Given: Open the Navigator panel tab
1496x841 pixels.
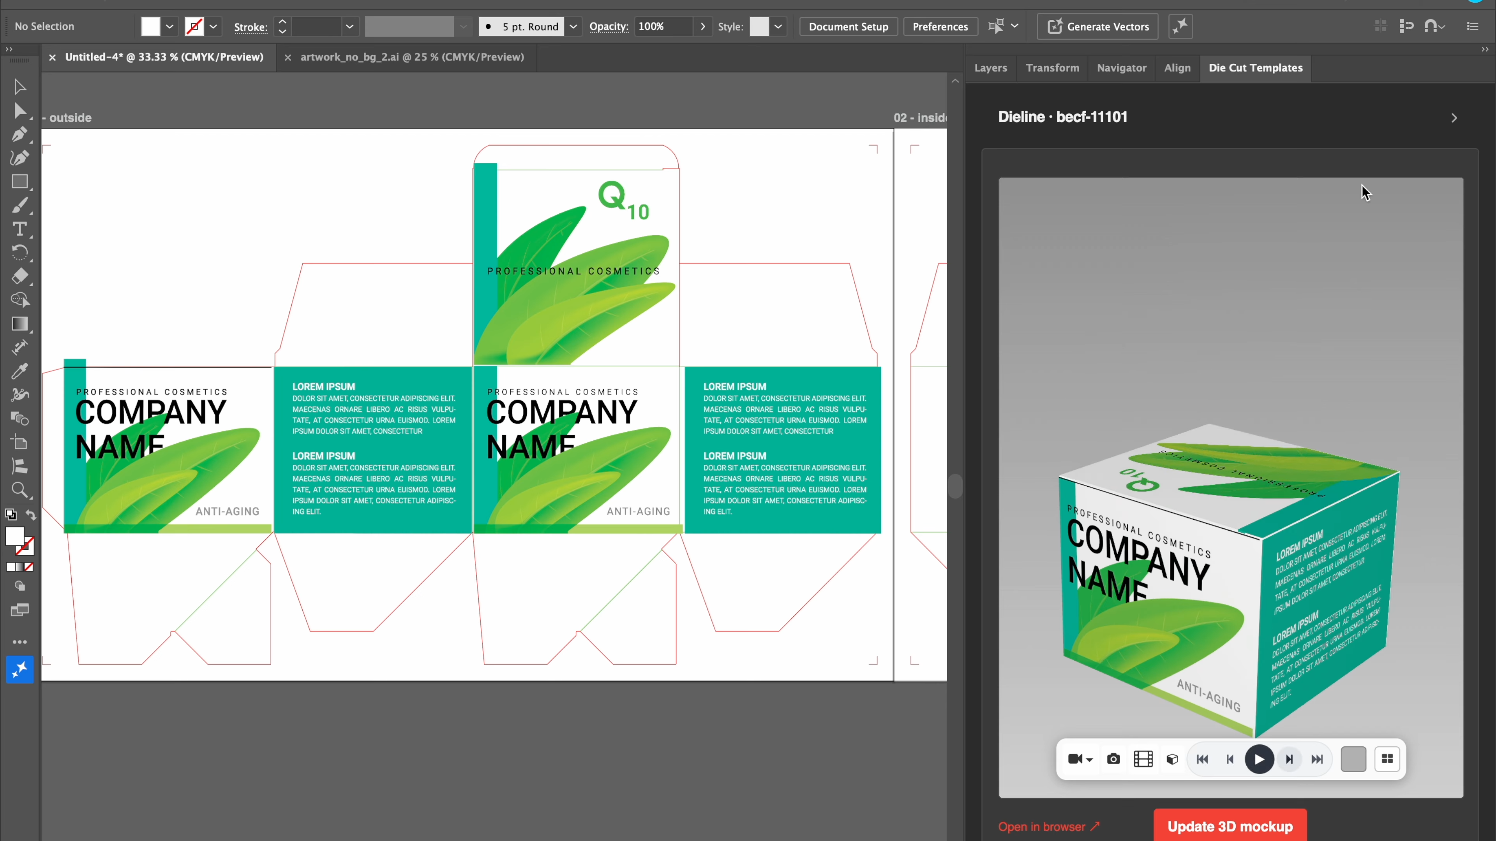Looking at the screenshot, I should click(x=1122, y=68).
